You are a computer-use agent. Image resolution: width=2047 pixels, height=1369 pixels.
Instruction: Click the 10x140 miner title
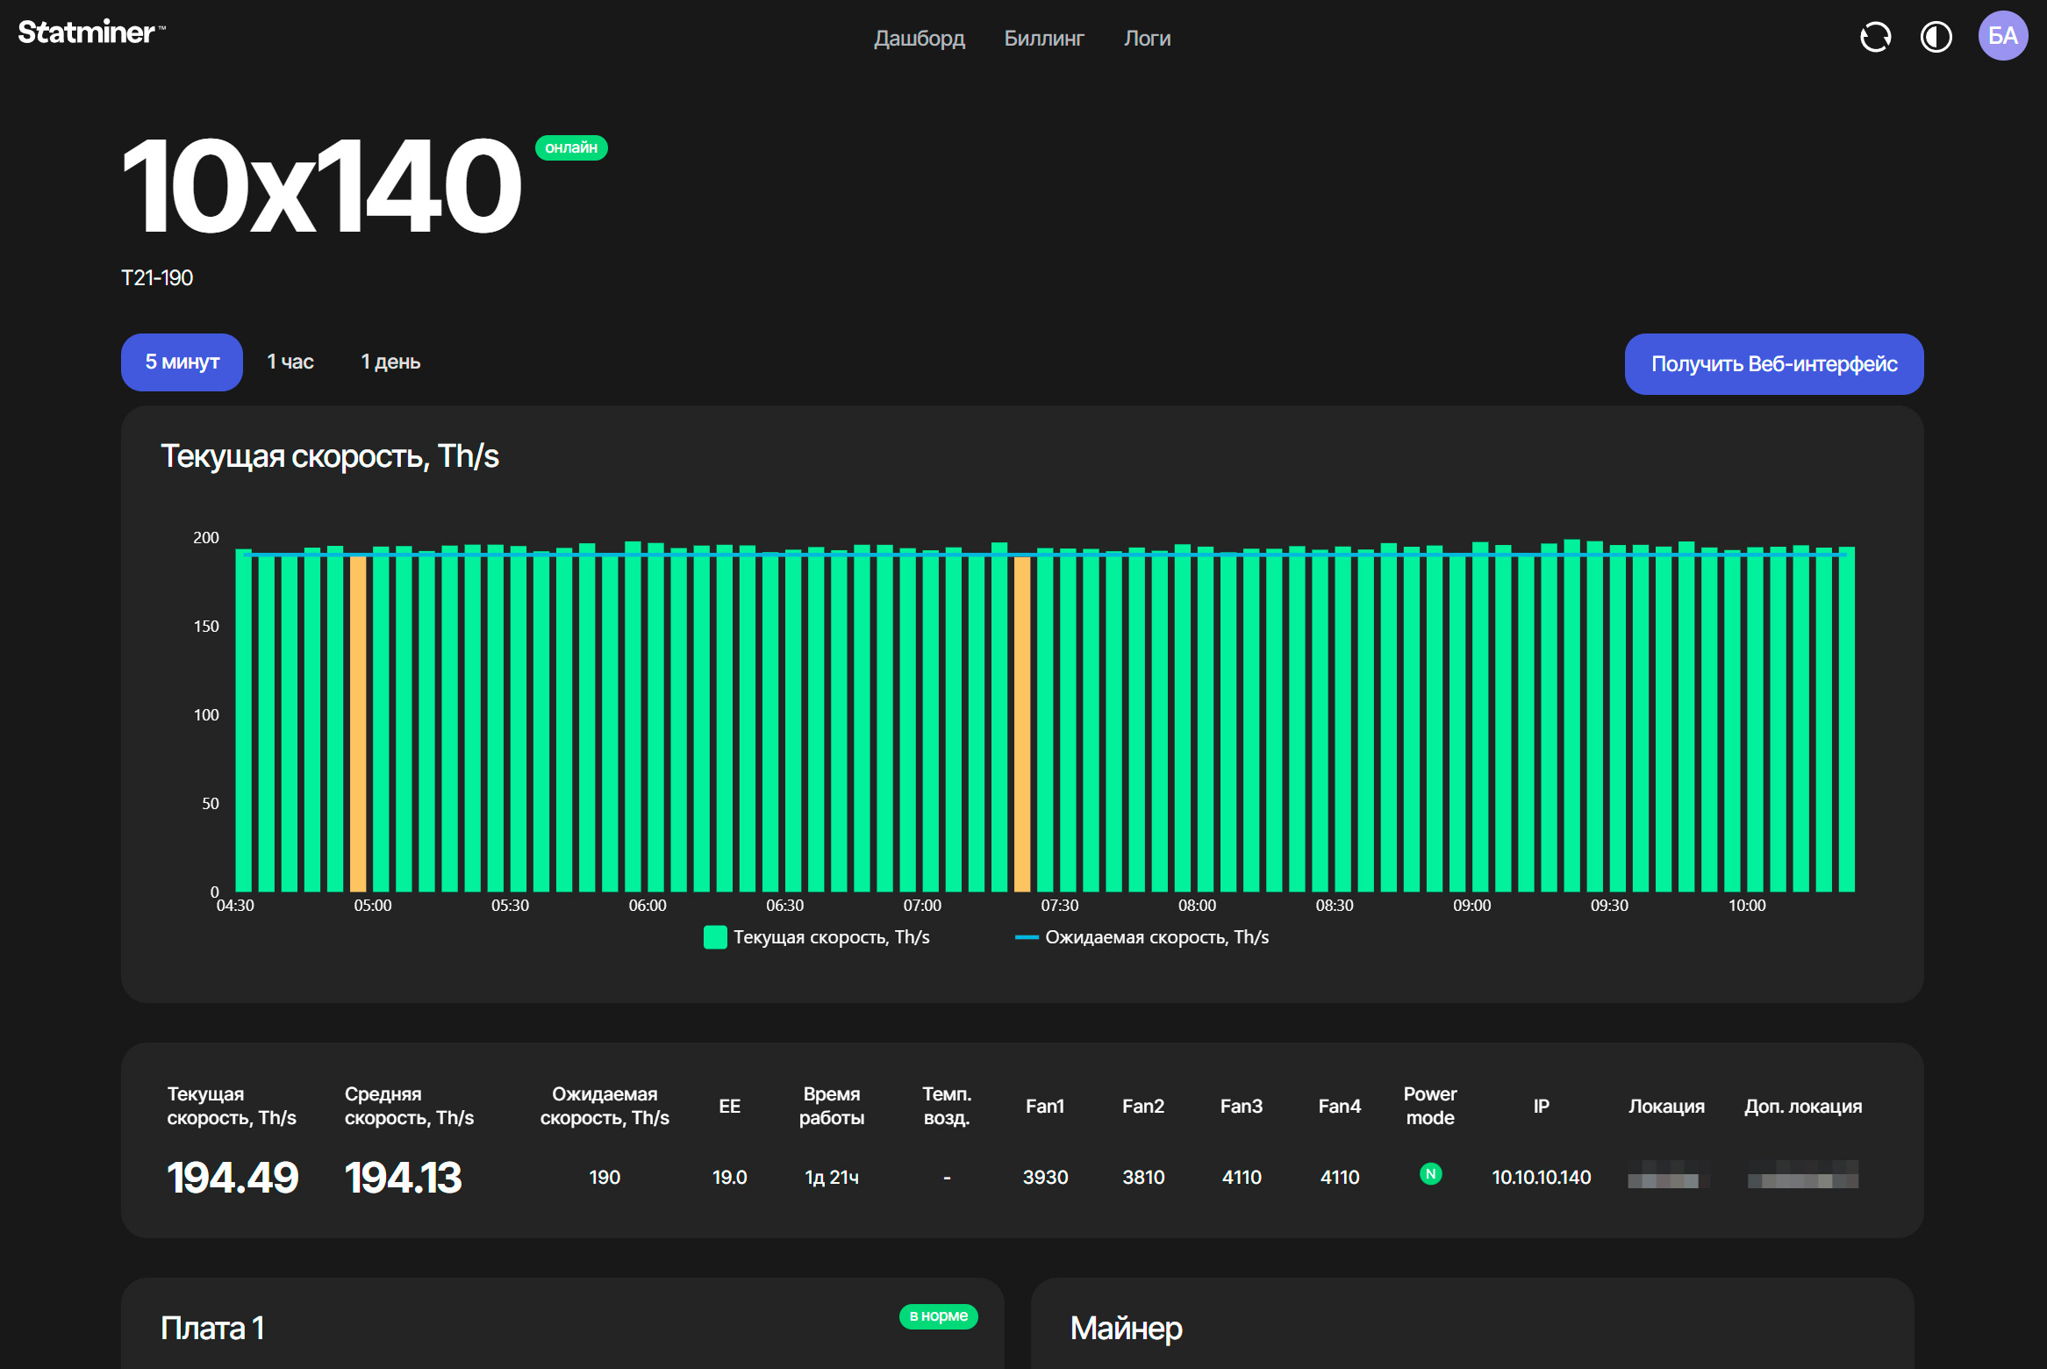(x=321, y=185)
